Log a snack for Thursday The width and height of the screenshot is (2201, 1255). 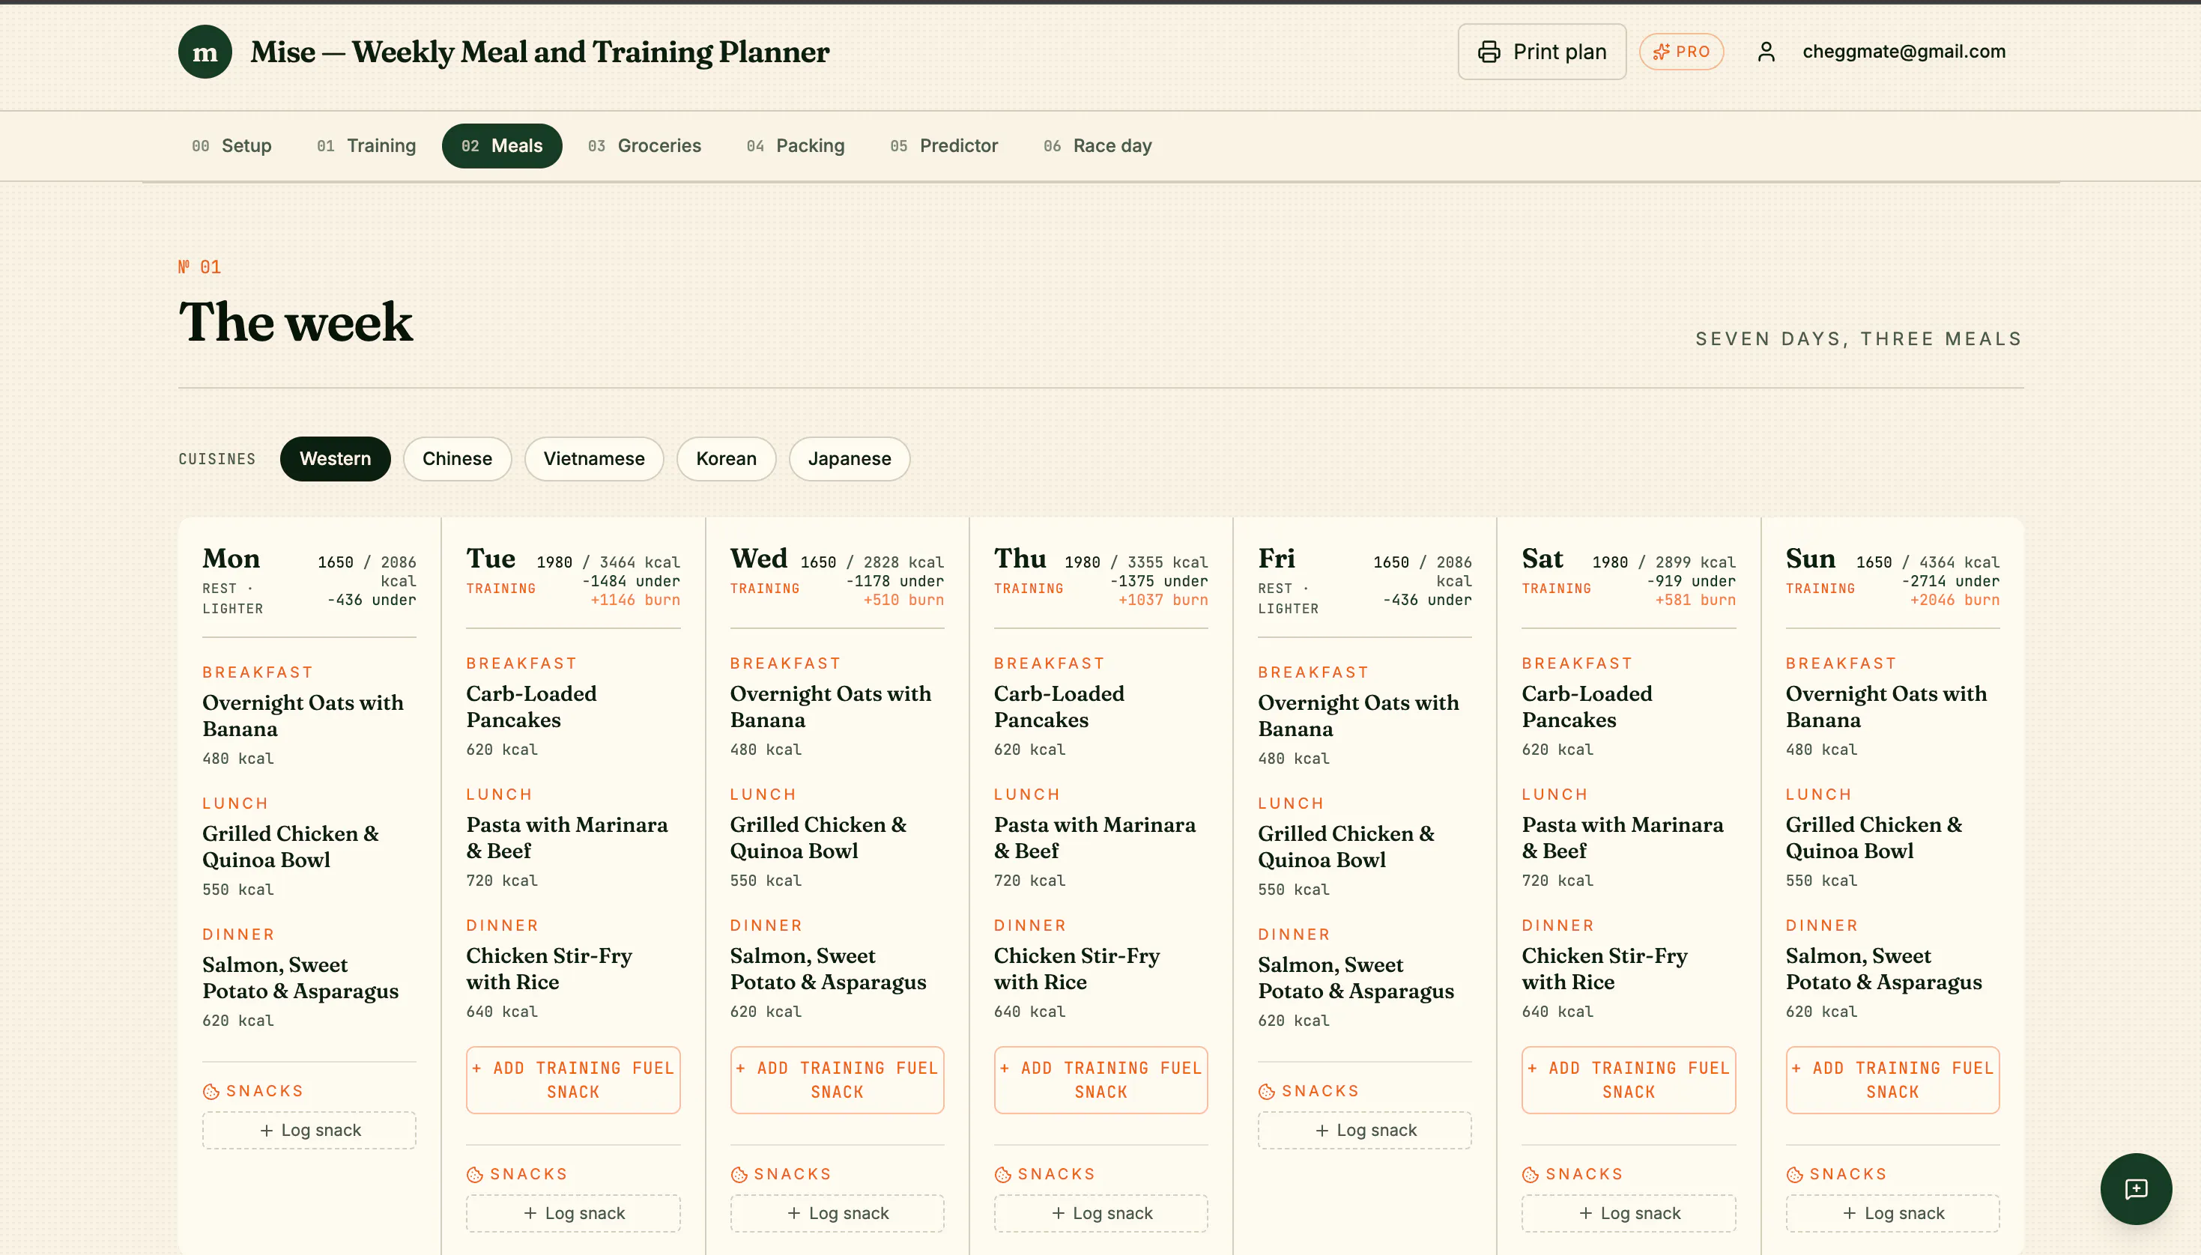point(1100,1213)
